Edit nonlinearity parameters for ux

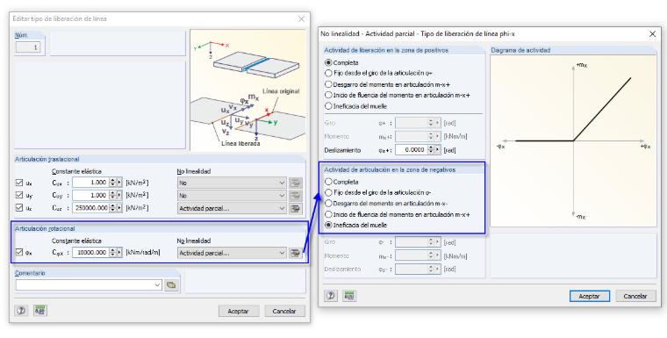click(295, 183)
